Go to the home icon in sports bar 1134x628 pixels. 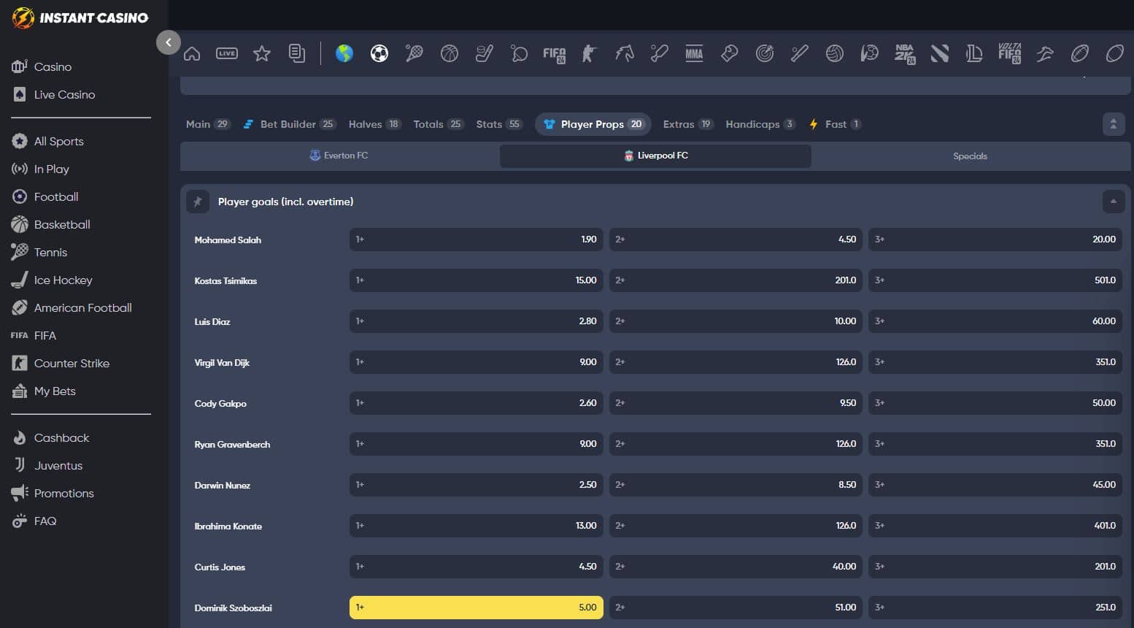click(192, 53)
